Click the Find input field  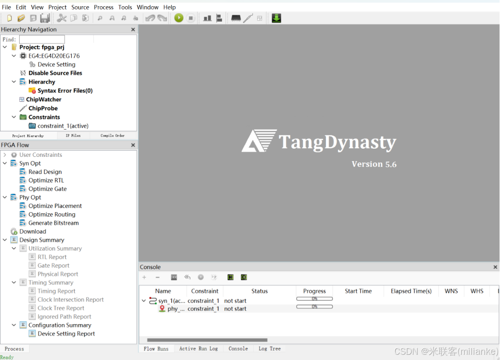(42, 40)
